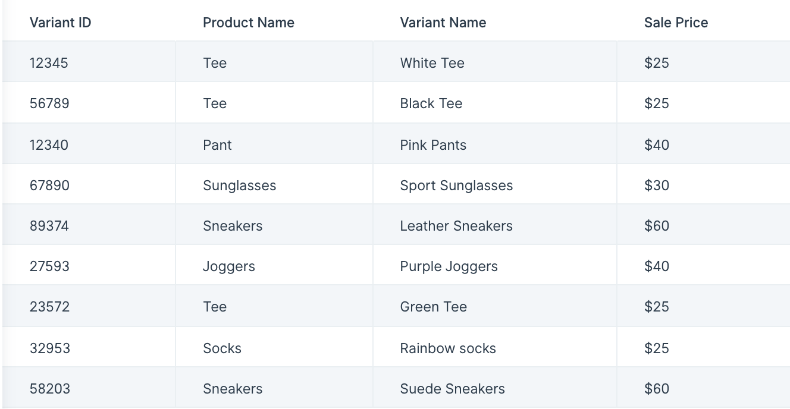
Task: Click the Variant ID column header
Action: coord(60,23)
